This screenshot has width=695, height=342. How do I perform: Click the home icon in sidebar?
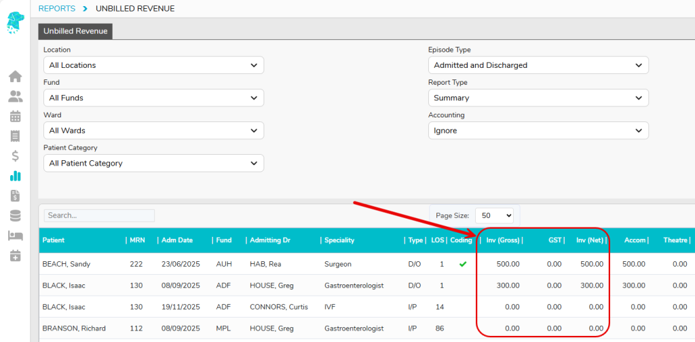15,76
